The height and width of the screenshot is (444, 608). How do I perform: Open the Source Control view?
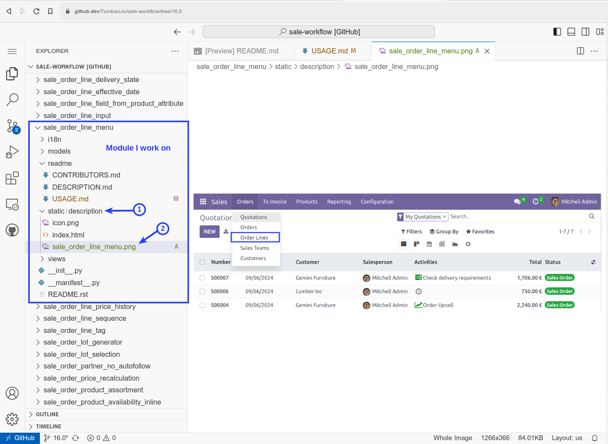coord(12,126)
